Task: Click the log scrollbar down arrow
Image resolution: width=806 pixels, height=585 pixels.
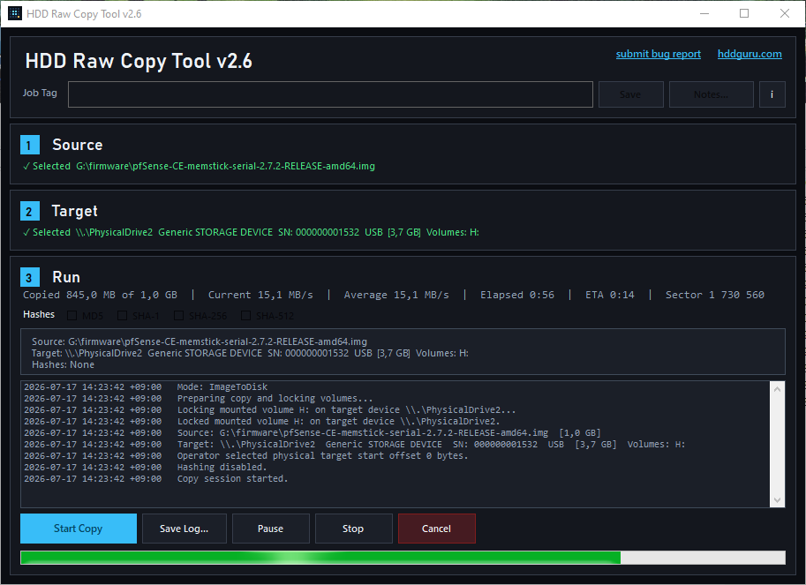Action: point(777,499)
